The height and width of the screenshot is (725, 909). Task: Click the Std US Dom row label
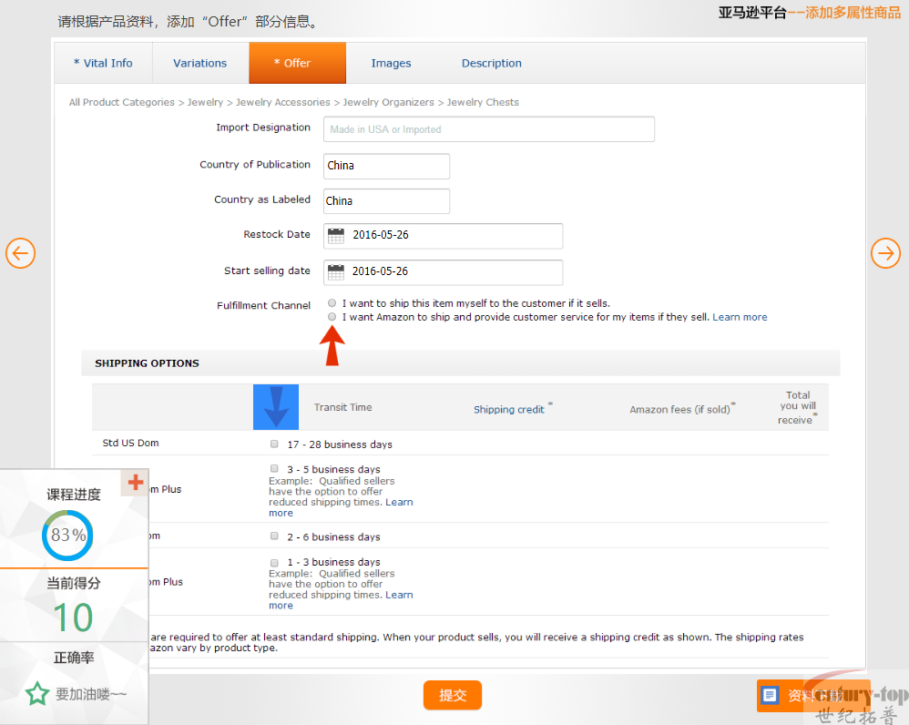[130, 443]
